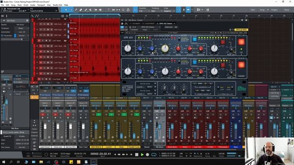Image resolution: width=294 pixels, height=165 pixels.
Task: Select the Paint pencil tool
Action: point(86,10)
